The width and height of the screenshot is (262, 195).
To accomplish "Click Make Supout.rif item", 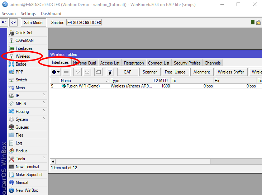I will click(28, 175).
